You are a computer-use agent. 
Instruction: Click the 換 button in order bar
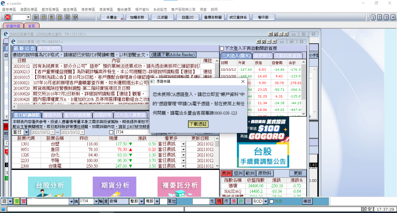(x=76, y=201)
